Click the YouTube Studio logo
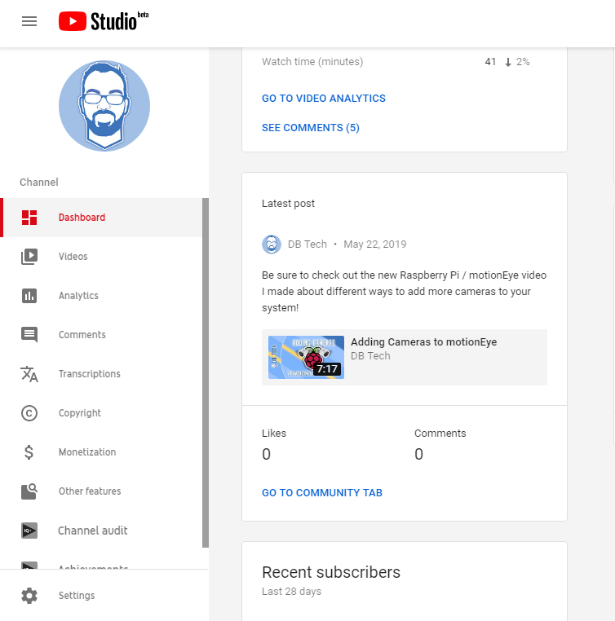Screen dimensions: 615x621 (x=104, y=21)
